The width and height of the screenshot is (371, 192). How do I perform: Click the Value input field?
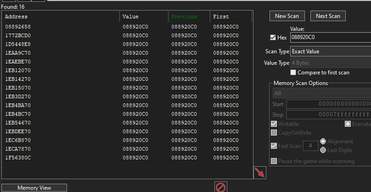click(x=331, y=37)
